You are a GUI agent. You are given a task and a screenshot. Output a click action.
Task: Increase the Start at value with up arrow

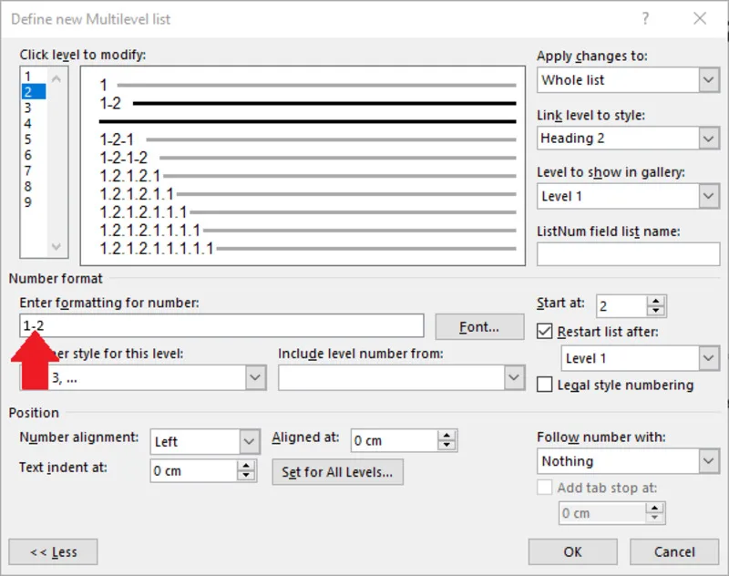click(x=655, y=302)
